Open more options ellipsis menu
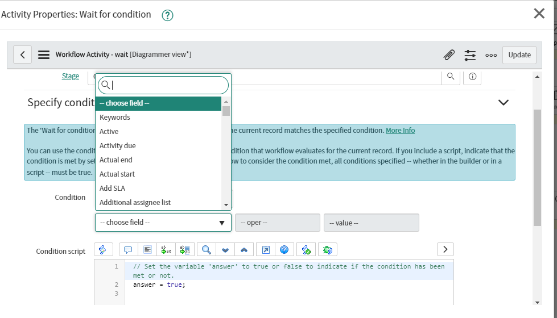Viewport: 557px width, 318px height. click(491, 55)
